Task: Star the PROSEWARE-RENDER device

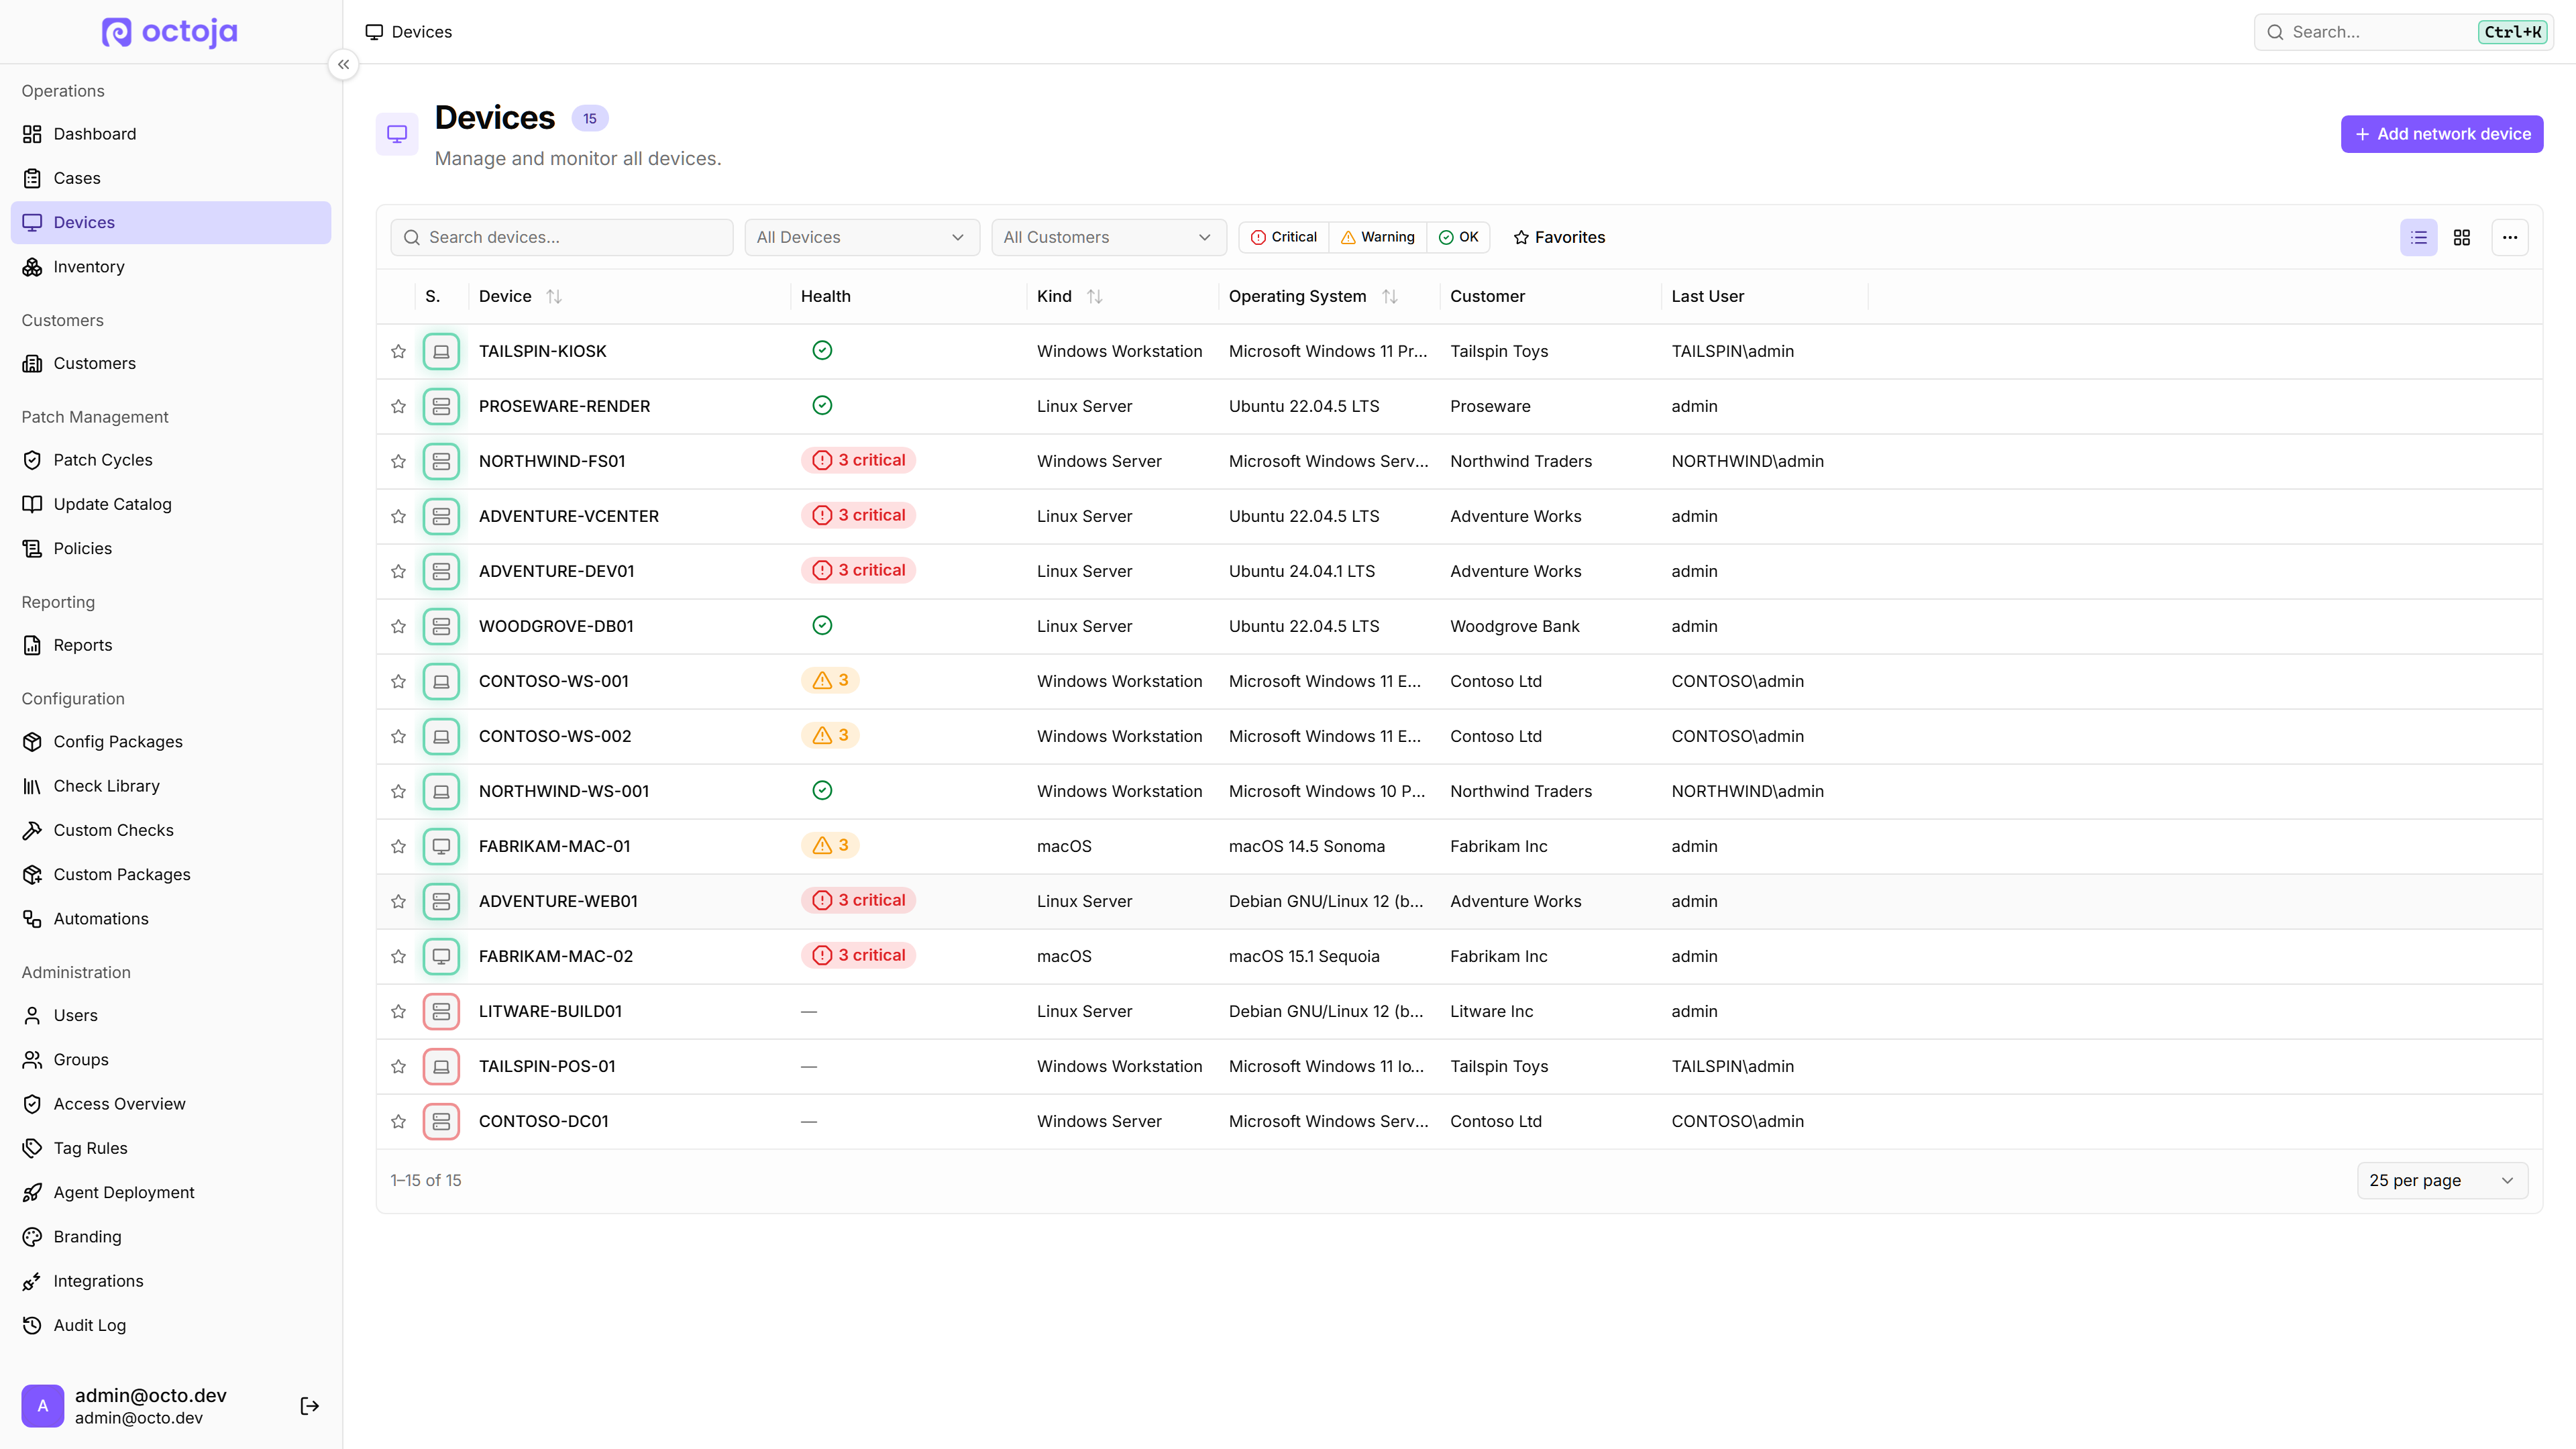Action: pos(398,406)
